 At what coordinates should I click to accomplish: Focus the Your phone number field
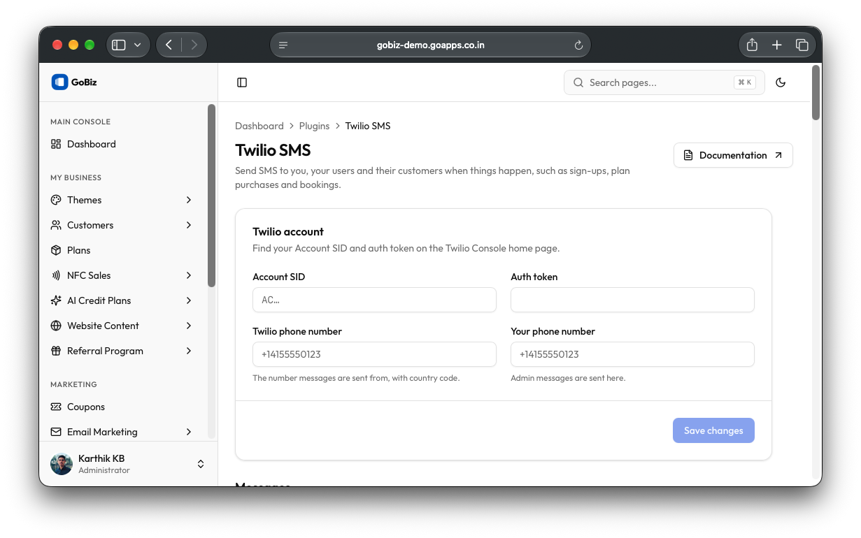632,354
